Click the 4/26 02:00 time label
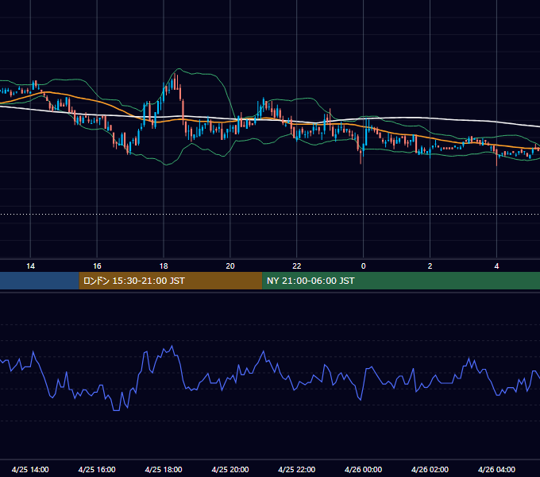The width and height of the screenshot is (540, 477). click(x=430, y=469)
